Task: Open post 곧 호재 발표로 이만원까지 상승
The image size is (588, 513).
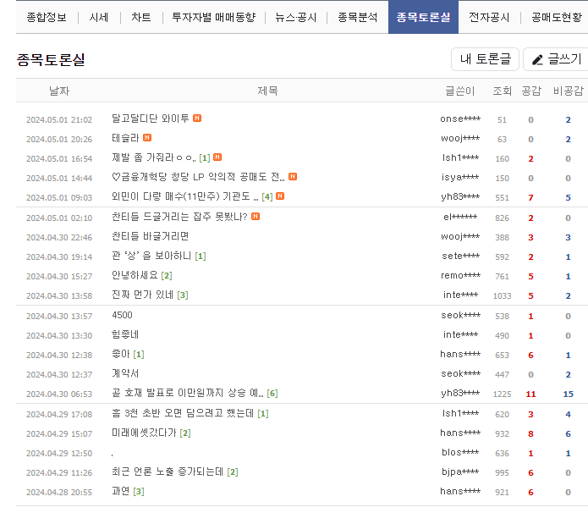Action: (x=188, y=394)
